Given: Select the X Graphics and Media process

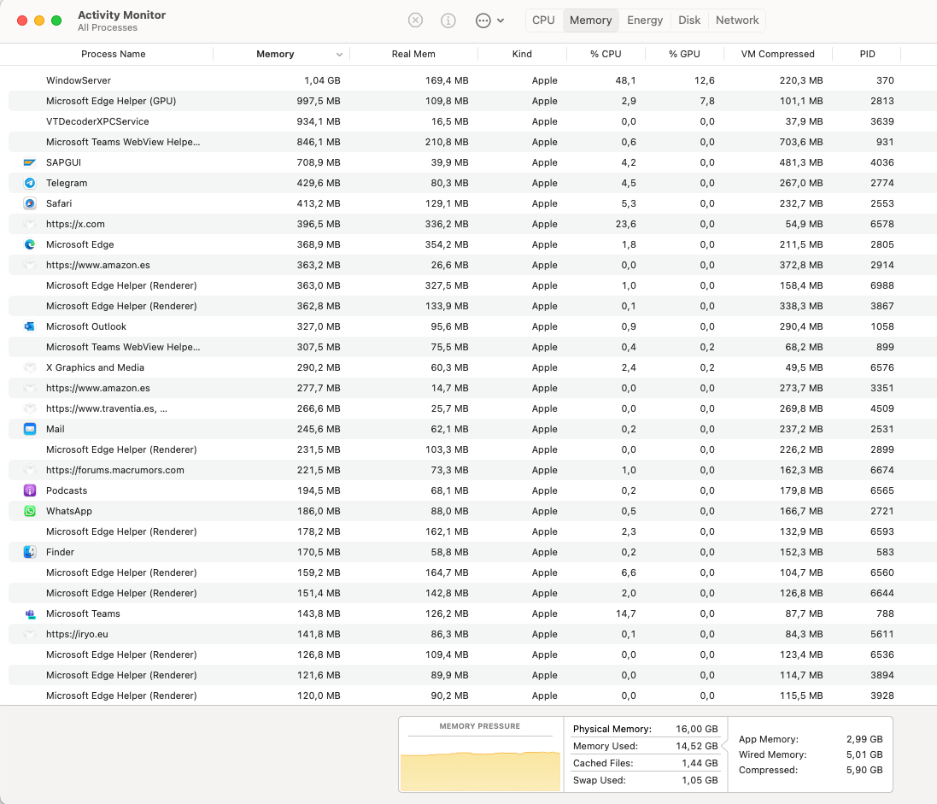Looking at the screenshot, I should 95,367.
